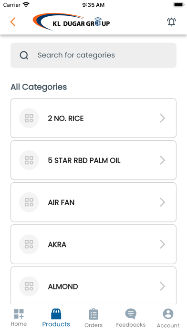
Task: Tap the category icon beside 2 NO. RICE
Action: coord(29,118)
